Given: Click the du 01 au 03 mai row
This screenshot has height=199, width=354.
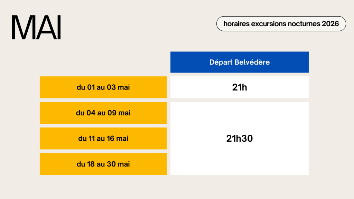Looking at the screenshot, I should 103,87.
